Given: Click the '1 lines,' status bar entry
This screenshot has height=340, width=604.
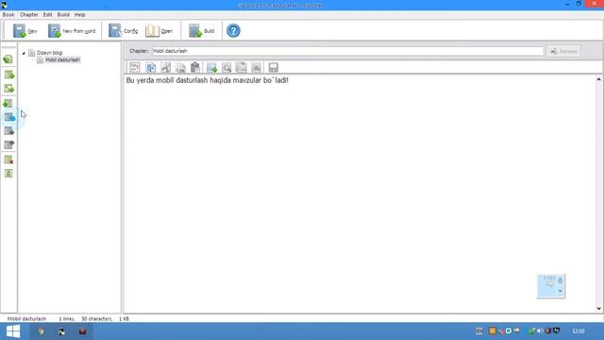Looking at the screenshot, I should (x=67, y=319).
